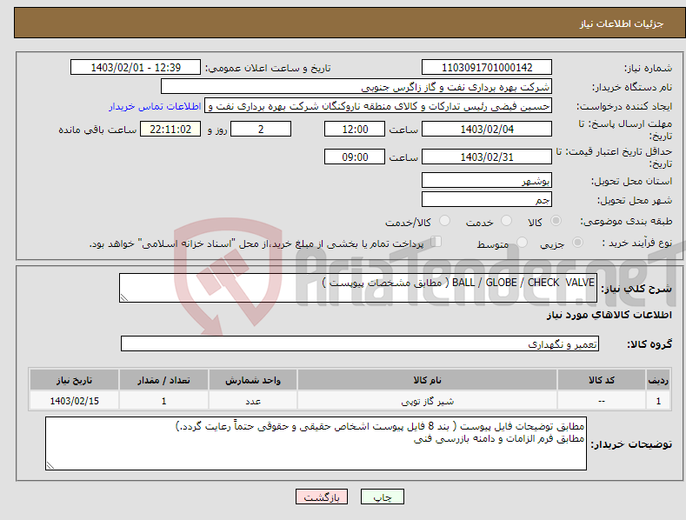Image resolution: width=686 pixels, height=520 pixels.
Task: Click the طبقه بندی موضوعی label
Action: [x=626, y=222]
